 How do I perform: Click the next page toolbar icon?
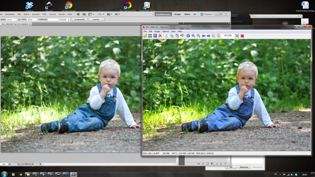coord(219,36)
